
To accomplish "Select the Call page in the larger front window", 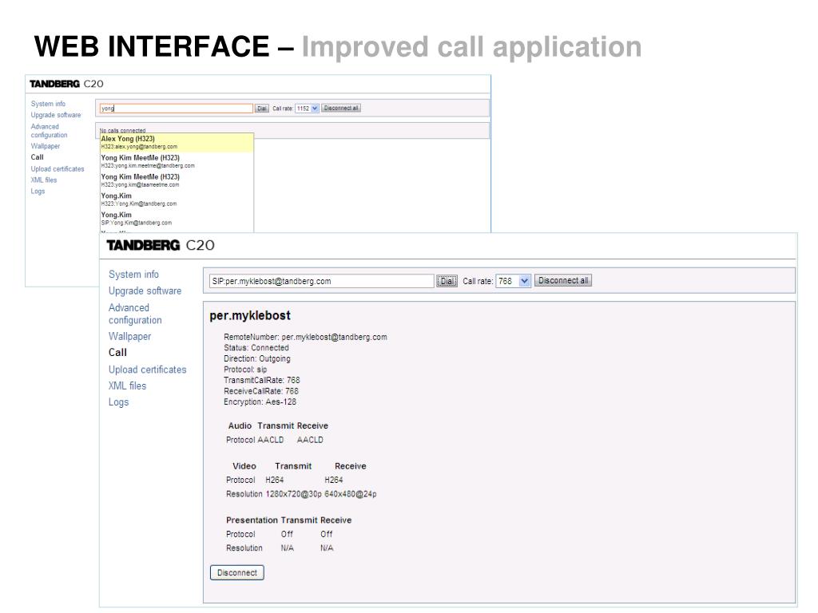I will click(118, 352).
